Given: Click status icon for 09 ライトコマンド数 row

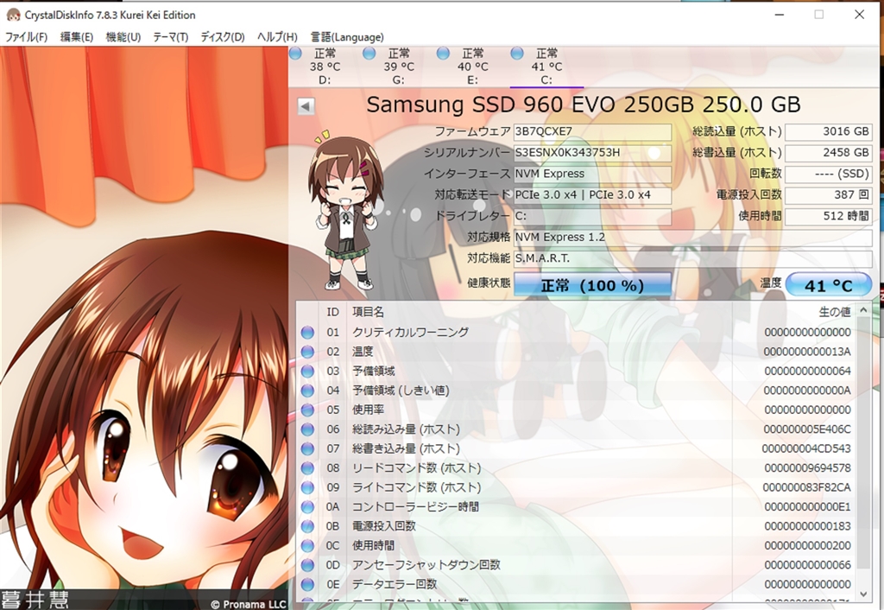Looking at the screenshot, I should (307, 487).
